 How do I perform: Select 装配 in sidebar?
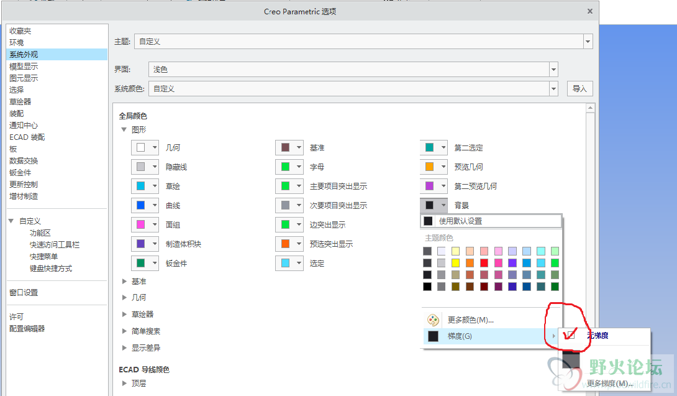16,114
